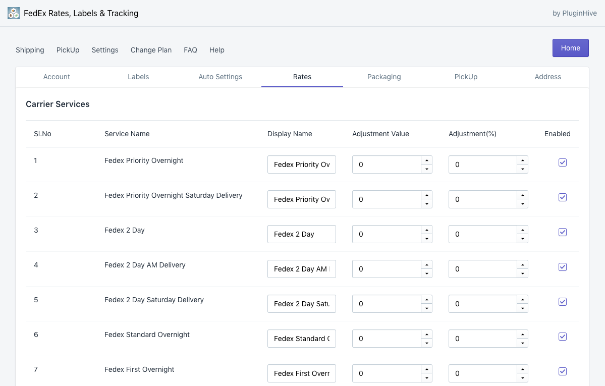Viewport: 605px width, 386px height.
Task: Go to the Address tab
Action: [x=547, y=77]
